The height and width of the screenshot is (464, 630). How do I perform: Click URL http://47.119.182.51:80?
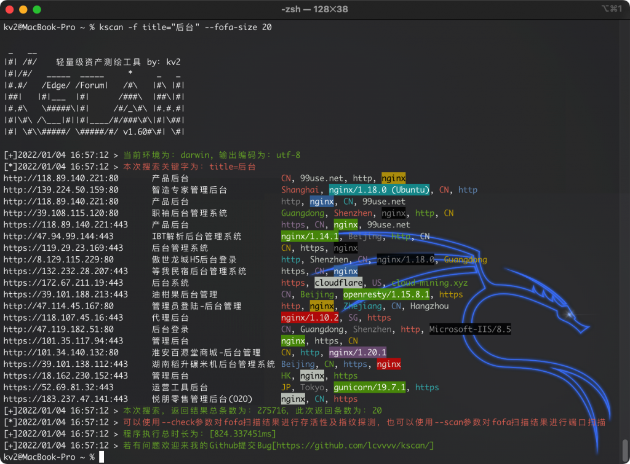tap(58, 329)
